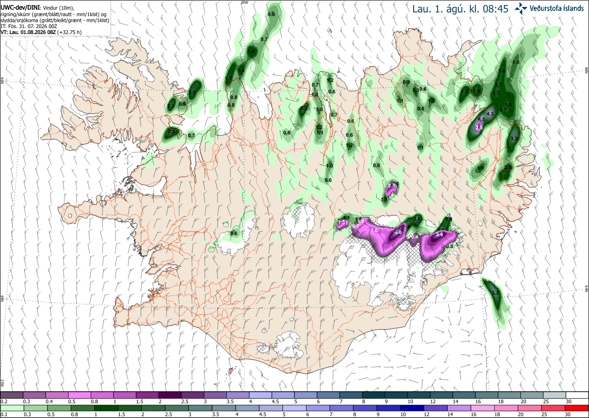Screen dimensions: 589x418
Task: Click the 2.1 value in the Westfjords
Action: [192, 93]
